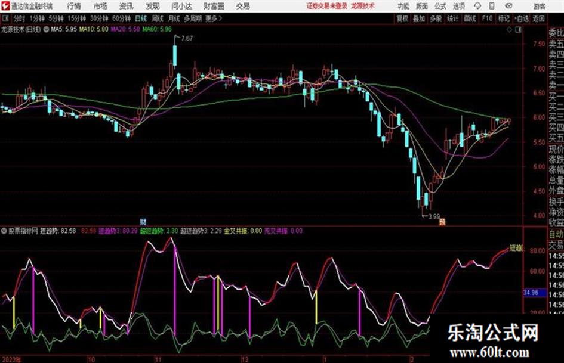
Task: Open the 行情 menu
Action: 74,6
